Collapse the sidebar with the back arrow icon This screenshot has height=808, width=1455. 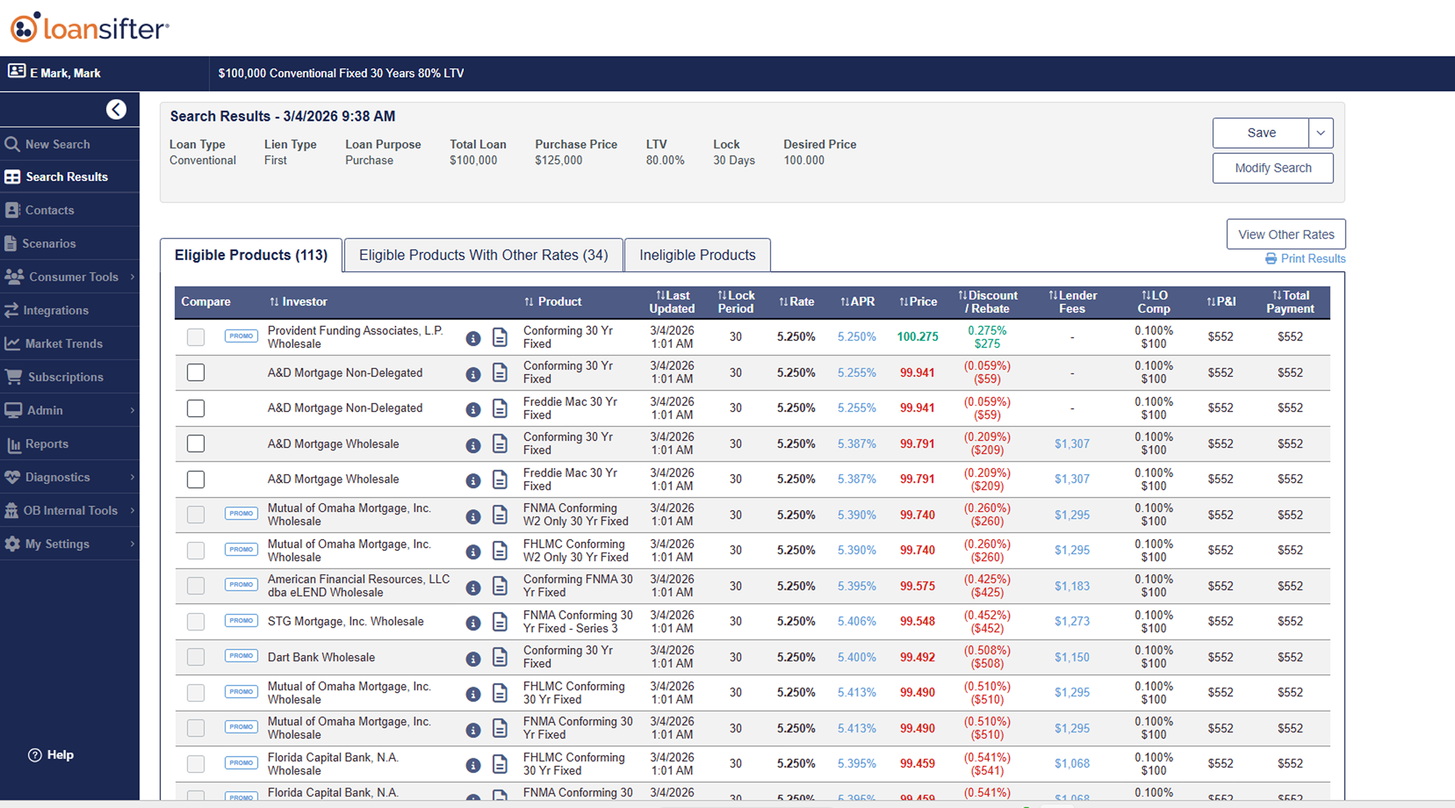116,109
